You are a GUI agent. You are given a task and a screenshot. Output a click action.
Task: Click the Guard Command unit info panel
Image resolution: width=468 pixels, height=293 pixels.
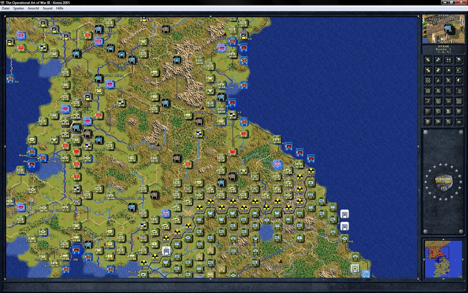[x=443, y=29]
